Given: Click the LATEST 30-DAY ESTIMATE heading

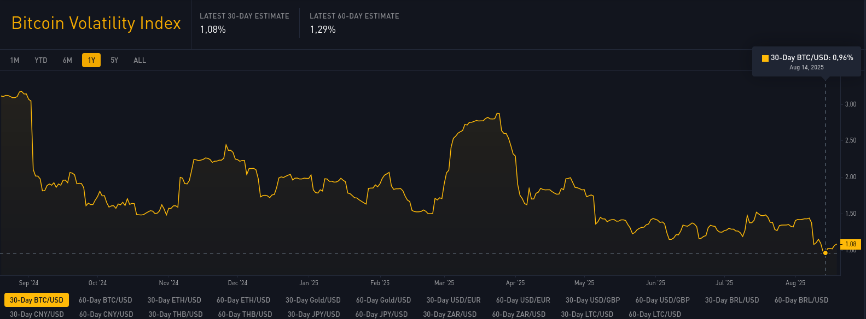Looking at the screenshot, I should 245,16.
